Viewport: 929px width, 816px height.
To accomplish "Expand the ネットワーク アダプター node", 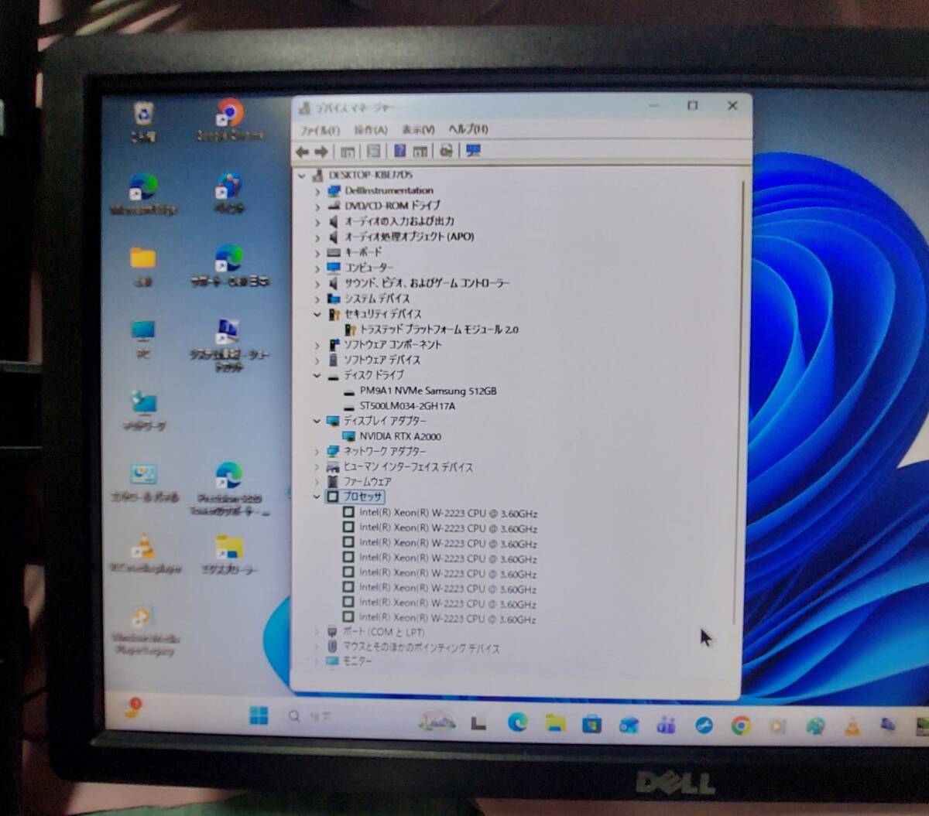I will pos(317,452).
